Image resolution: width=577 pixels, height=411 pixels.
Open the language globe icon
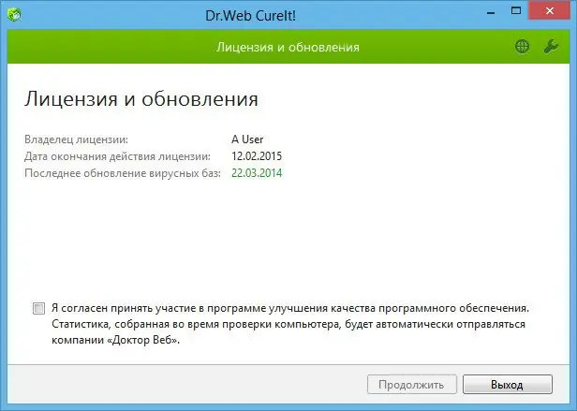[522, 47]
